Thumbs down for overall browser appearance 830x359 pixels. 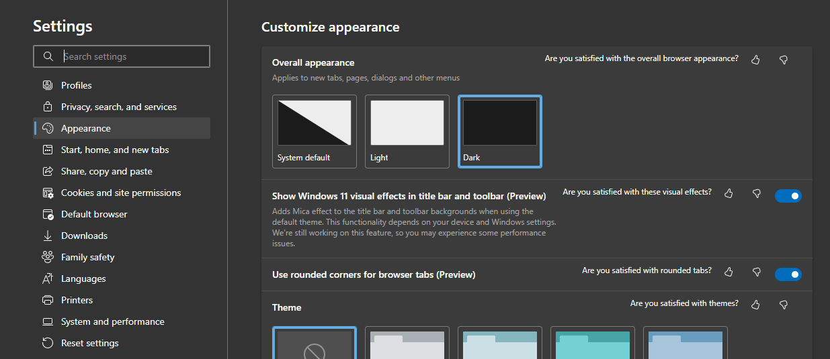pyautogui.click(x=783, y=60)
